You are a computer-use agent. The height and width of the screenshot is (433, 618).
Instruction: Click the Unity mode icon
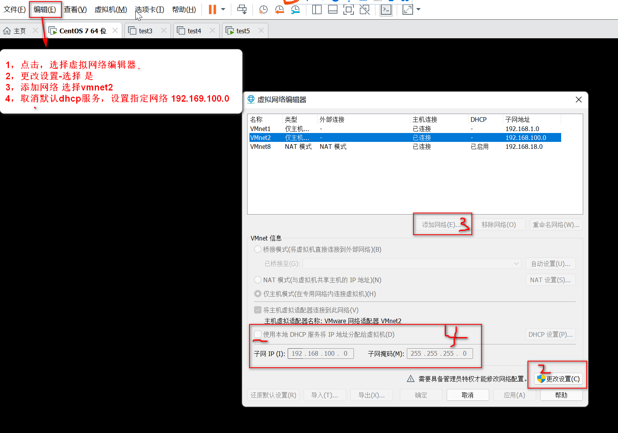point(365,10)
